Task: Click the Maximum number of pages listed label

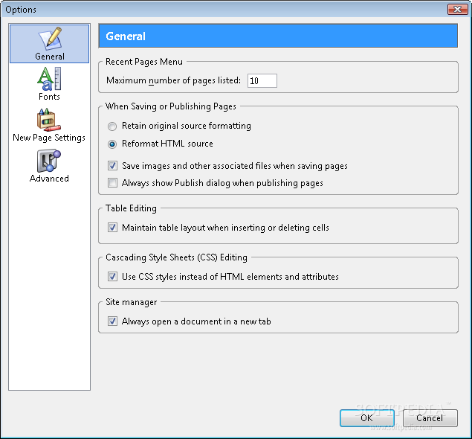Action: pyautogui.click(x=174, y=80)
